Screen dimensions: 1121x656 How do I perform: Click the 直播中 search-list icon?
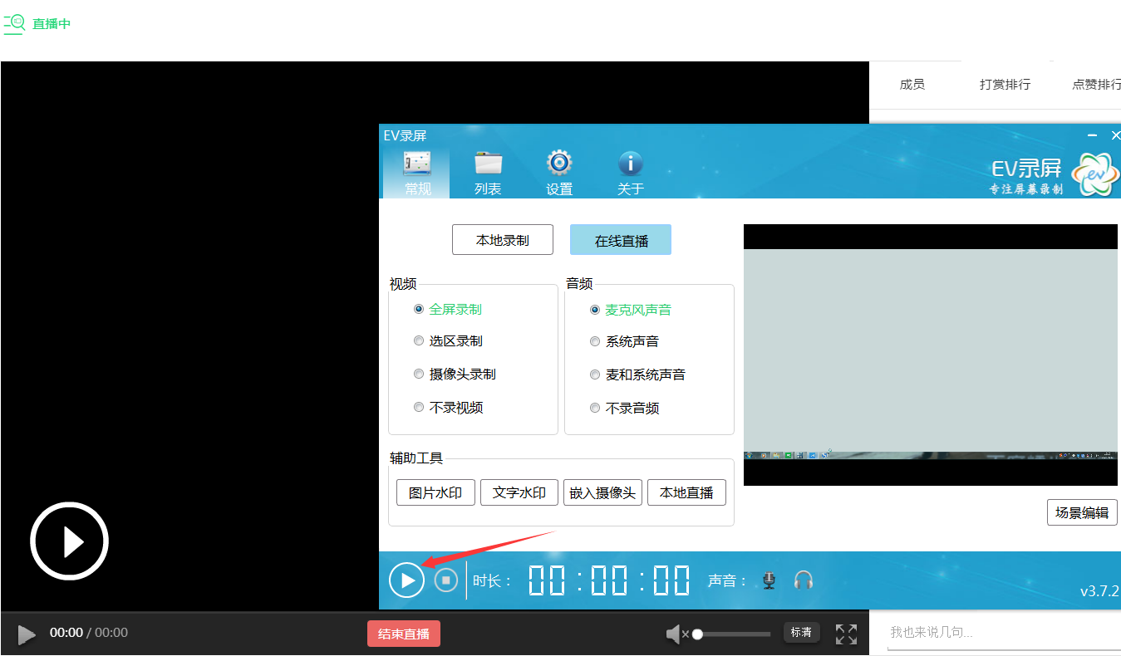(x=14, y=24)
